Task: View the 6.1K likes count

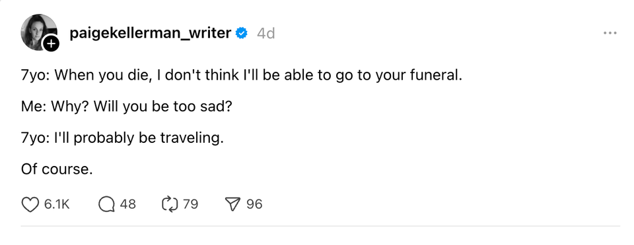Action: pyautogui.click(x=57, y=205)
